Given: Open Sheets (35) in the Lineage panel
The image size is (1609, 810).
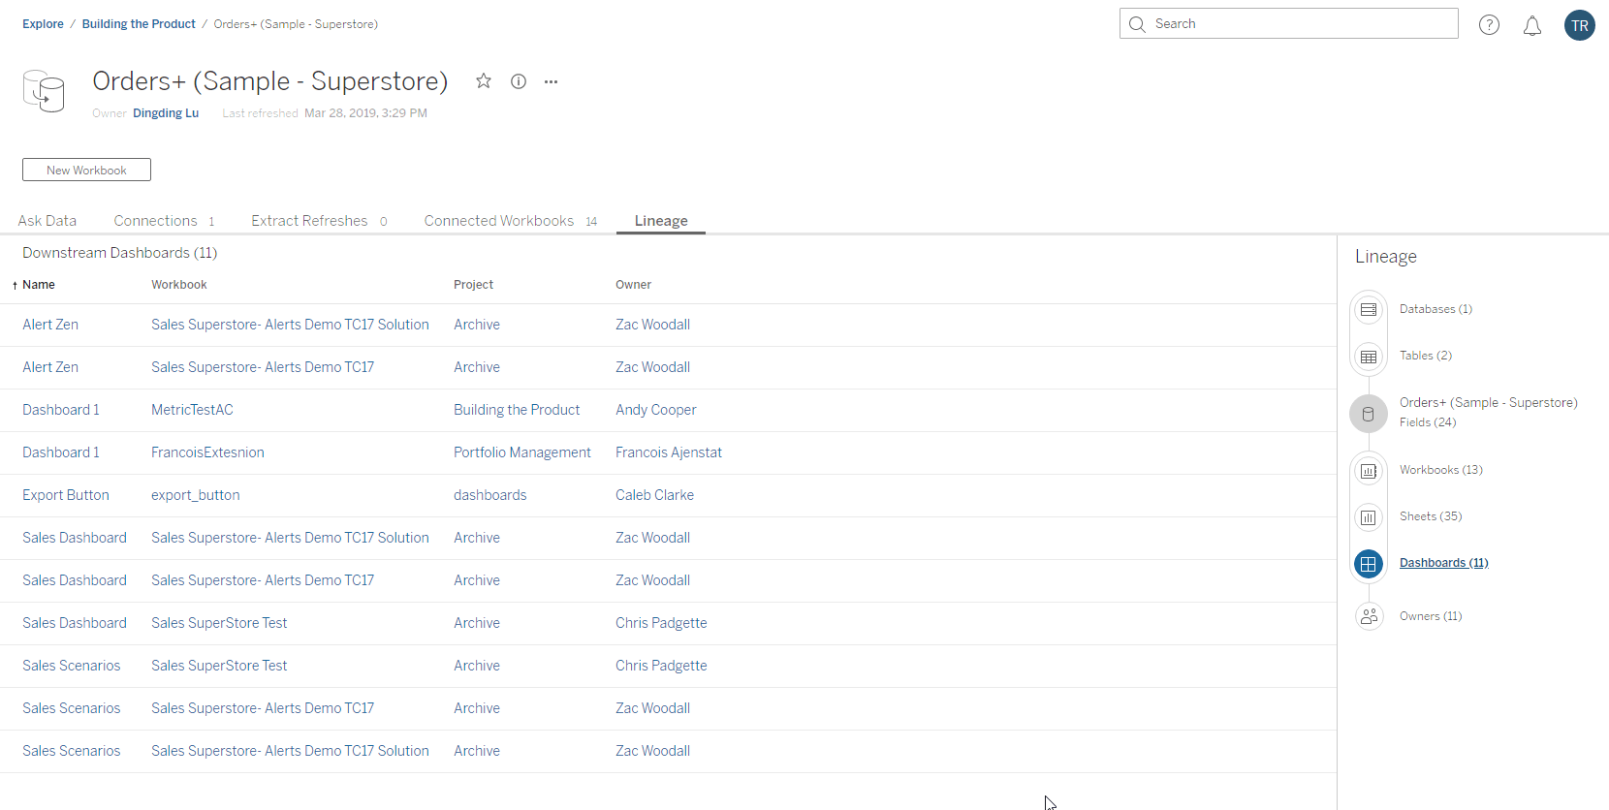Looking at the screenshot, I should [x=1431, y=516].
